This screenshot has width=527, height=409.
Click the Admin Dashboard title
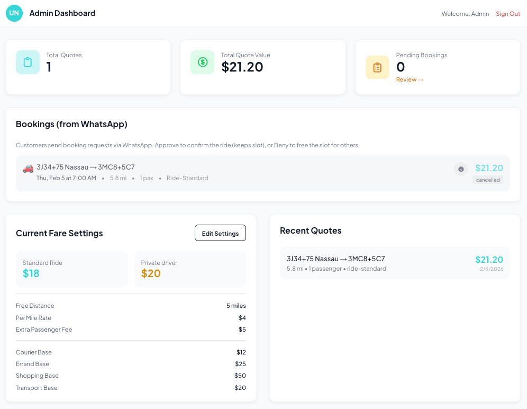click(62, 13)
